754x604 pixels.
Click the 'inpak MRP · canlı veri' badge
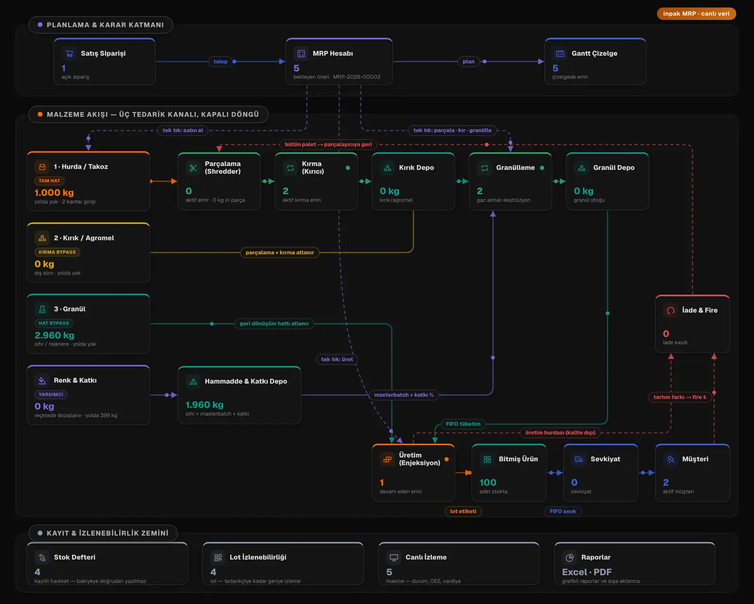pos(696,14)
